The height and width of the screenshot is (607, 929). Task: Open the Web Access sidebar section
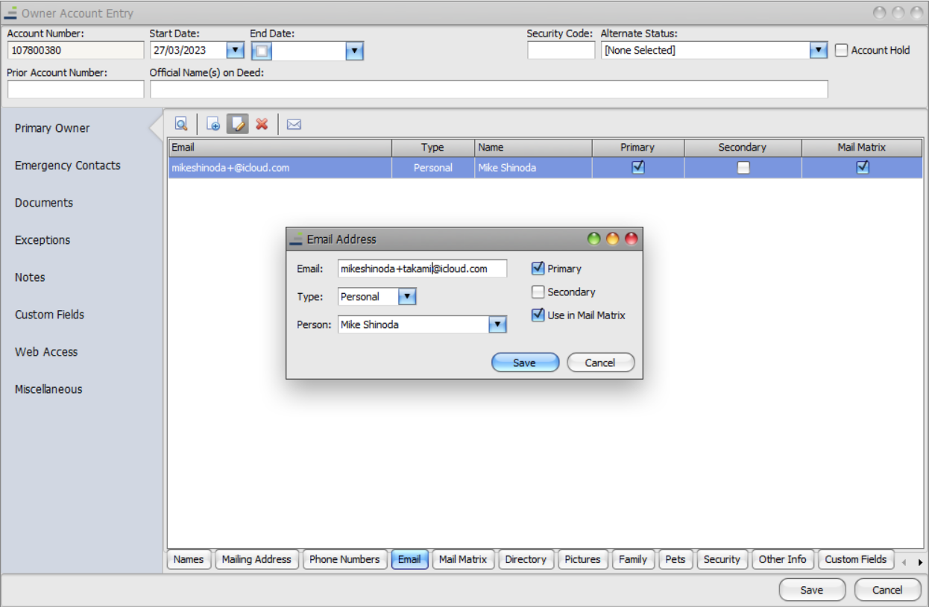tap(46, 352)
